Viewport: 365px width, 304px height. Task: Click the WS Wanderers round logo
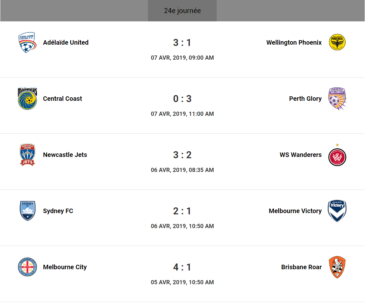click(337, 157)
